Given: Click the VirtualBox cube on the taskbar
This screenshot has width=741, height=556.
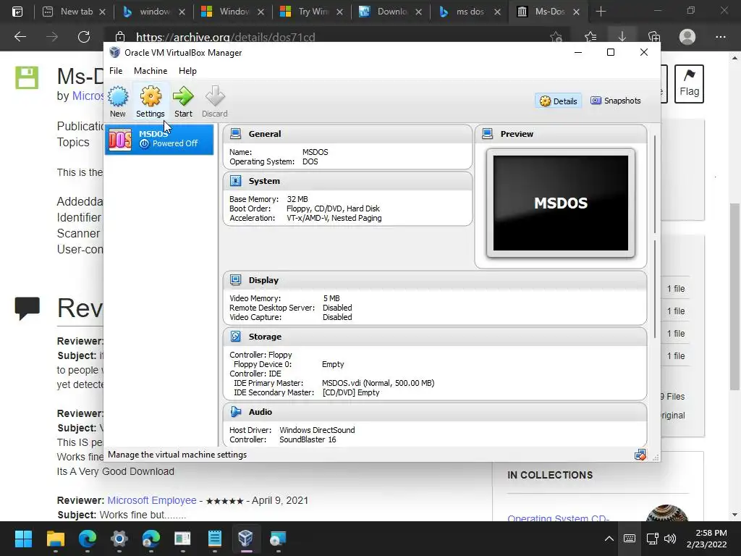Looking at the screenshot, I should [x=246, y=539].
